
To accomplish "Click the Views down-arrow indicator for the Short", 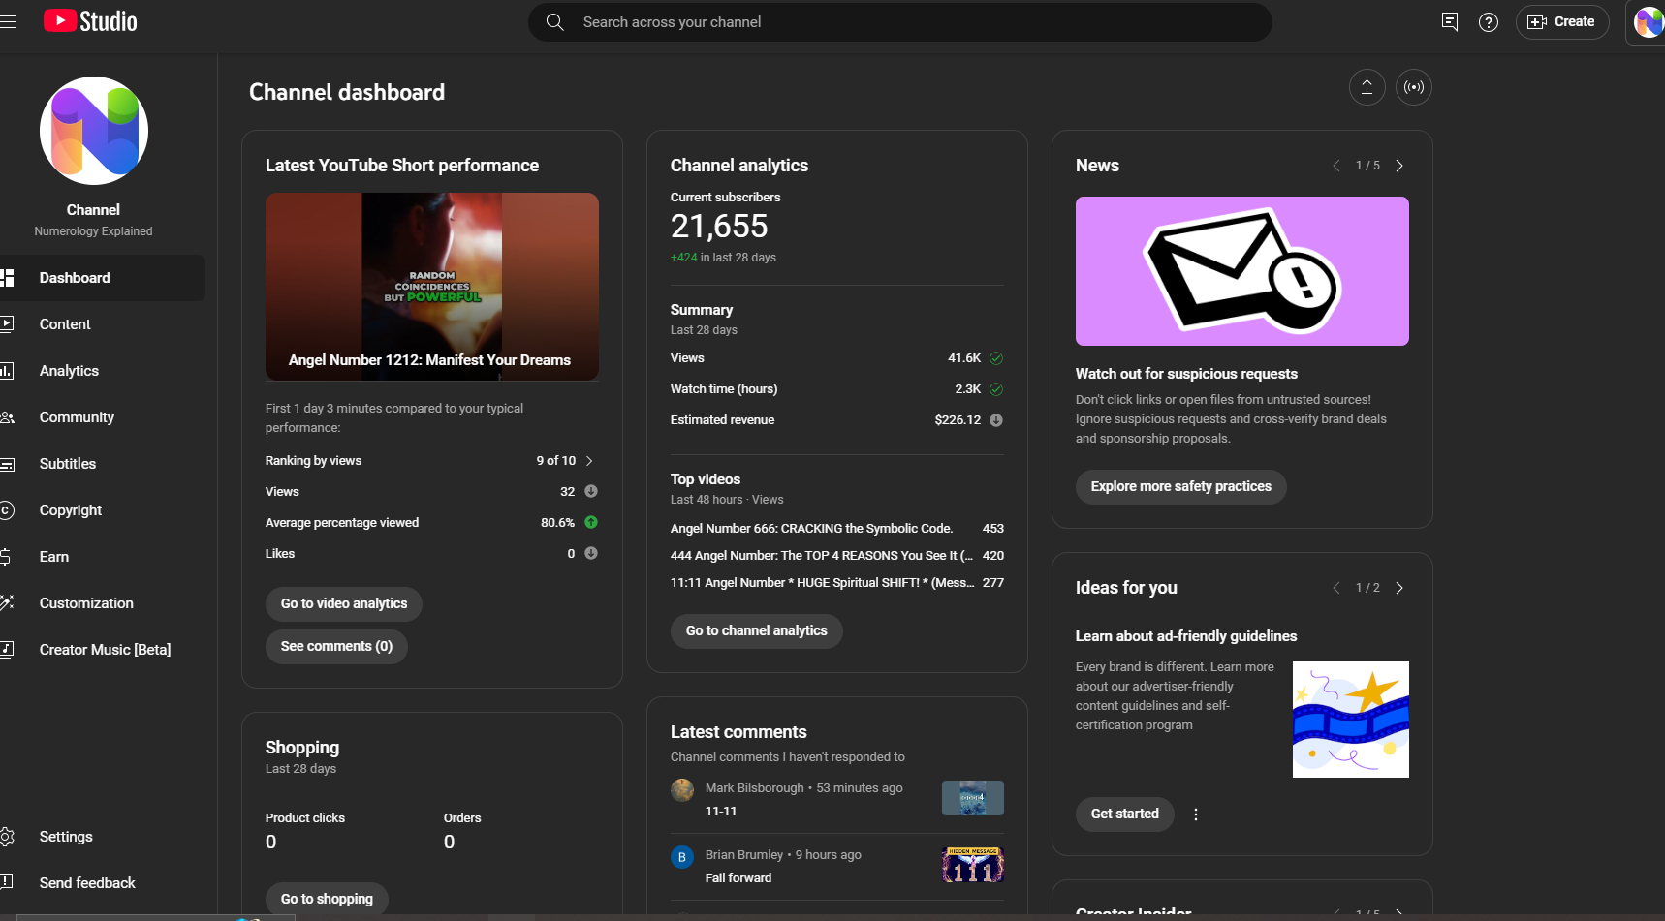I will pyautogui.click(x=591, y=492).
